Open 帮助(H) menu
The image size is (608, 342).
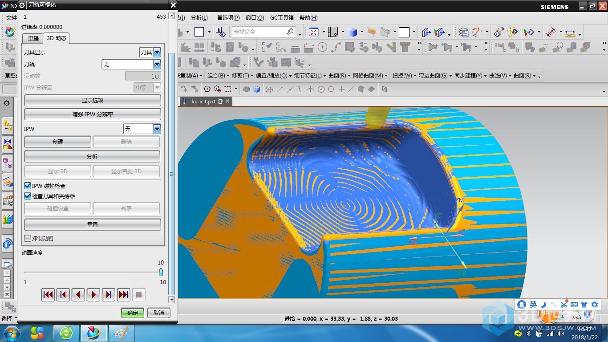click(308, 18)
